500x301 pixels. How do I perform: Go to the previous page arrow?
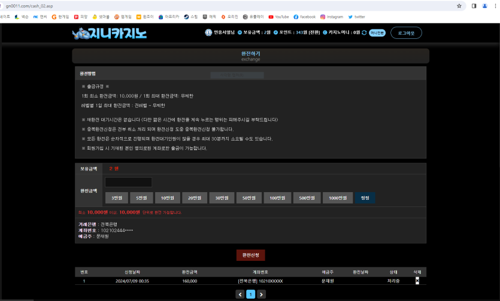(240, 294)
